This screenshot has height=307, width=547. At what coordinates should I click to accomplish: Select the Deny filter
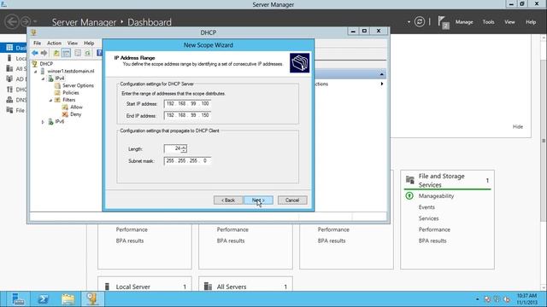pyautogui.click(x=76, y=114)
